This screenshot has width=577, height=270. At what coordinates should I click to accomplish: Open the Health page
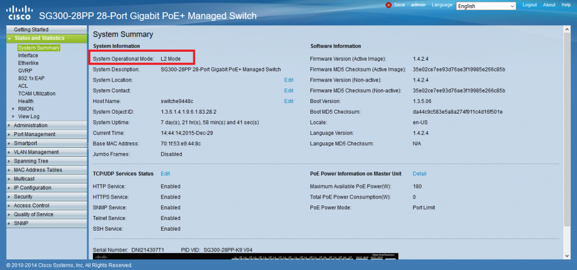pyautogui.click(x=26, y=101)
